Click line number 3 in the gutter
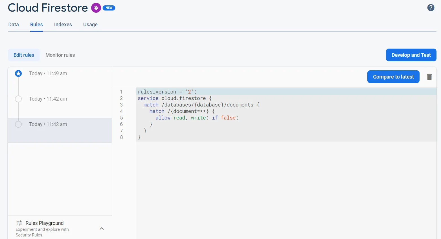441x239 pixels. pyautogui.click(x=121, y=105)
